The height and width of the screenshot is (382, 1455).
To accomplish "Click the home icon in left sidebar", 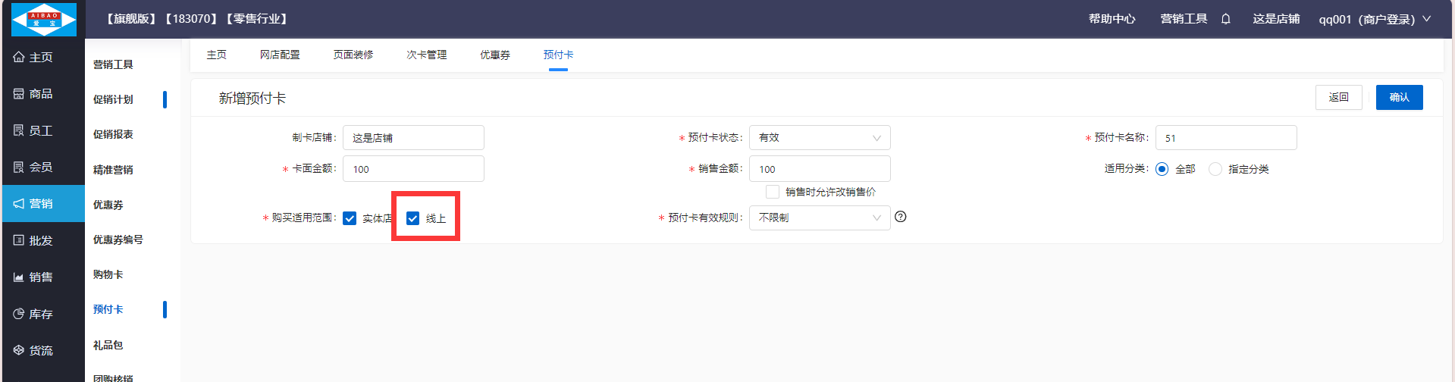I will click(19, 57).
